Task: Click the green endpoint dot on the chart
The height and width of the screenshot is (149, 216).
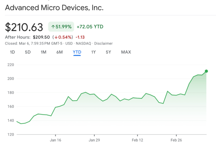Action: [206, 71]
